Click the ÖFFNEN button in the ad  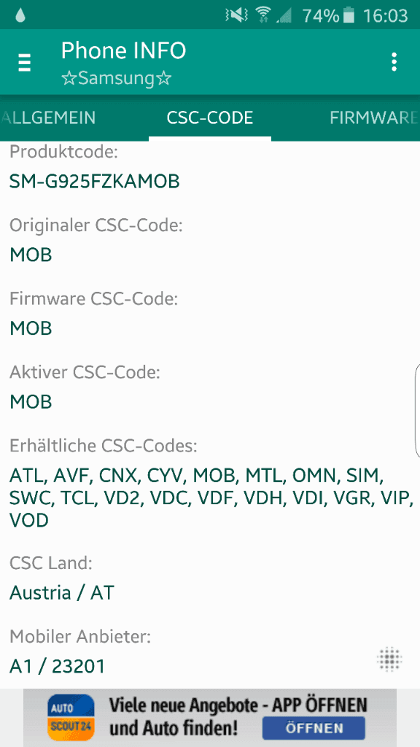314,729
